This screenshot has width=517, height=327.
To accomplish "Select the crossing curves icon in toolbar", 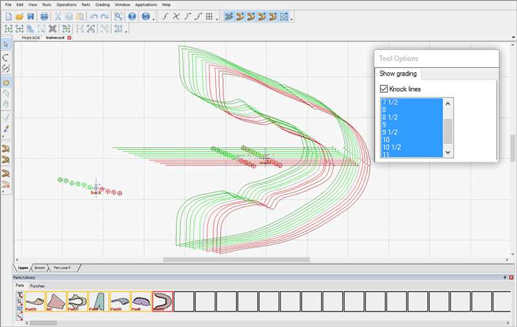I will (176, 17).
